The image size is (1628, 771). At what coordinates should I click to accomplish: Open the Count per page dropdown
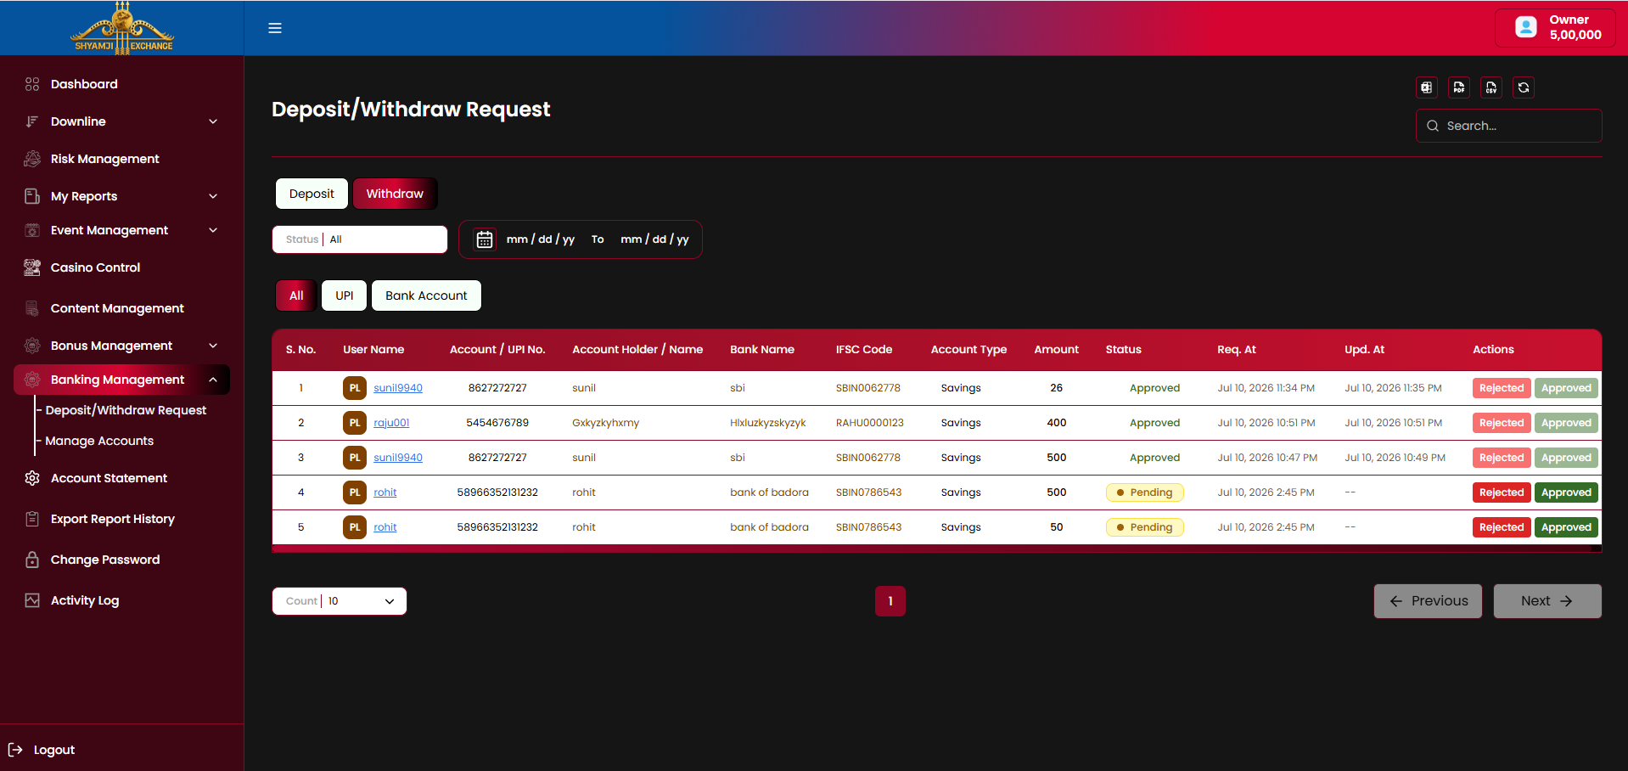coord(340,601)
